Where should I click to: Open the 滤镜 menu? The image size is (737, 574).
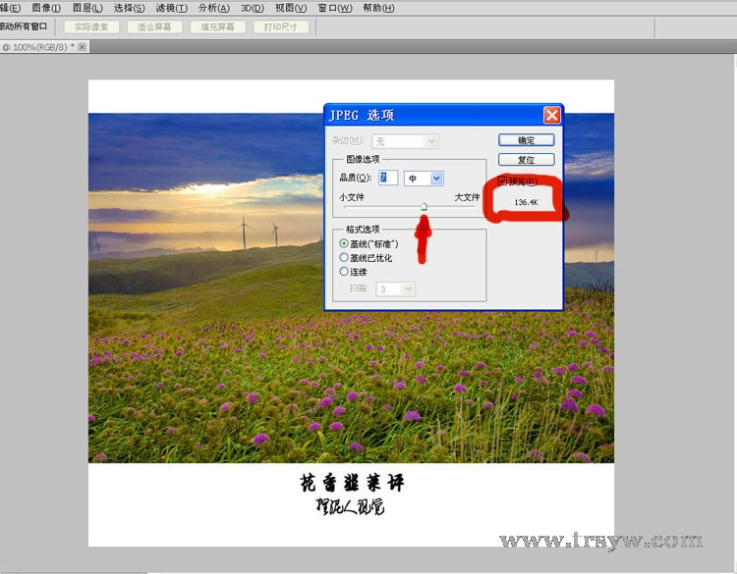pyautogui.click(x=171, y=8)
